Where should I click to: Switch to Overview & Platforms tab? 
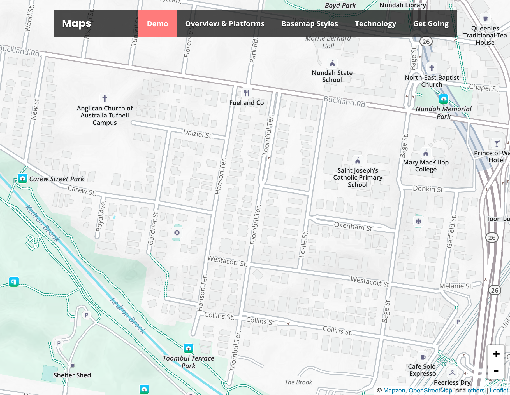click(x=225, y=23)
